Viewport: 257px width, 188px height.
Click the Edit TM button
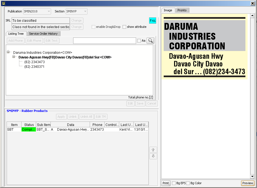(101, 117)
